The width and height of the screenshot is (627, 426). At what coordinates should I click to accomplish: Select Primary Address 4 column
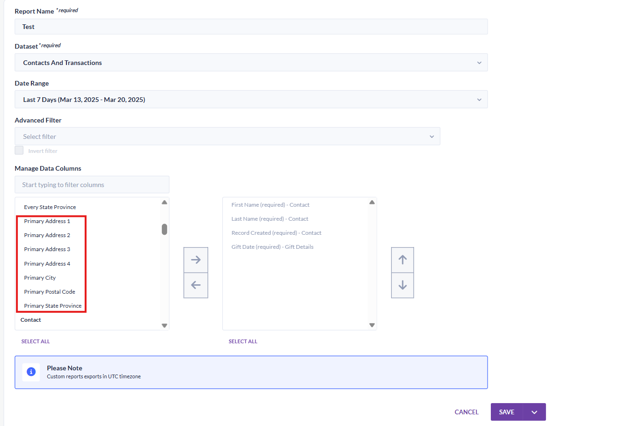point(47,264)
